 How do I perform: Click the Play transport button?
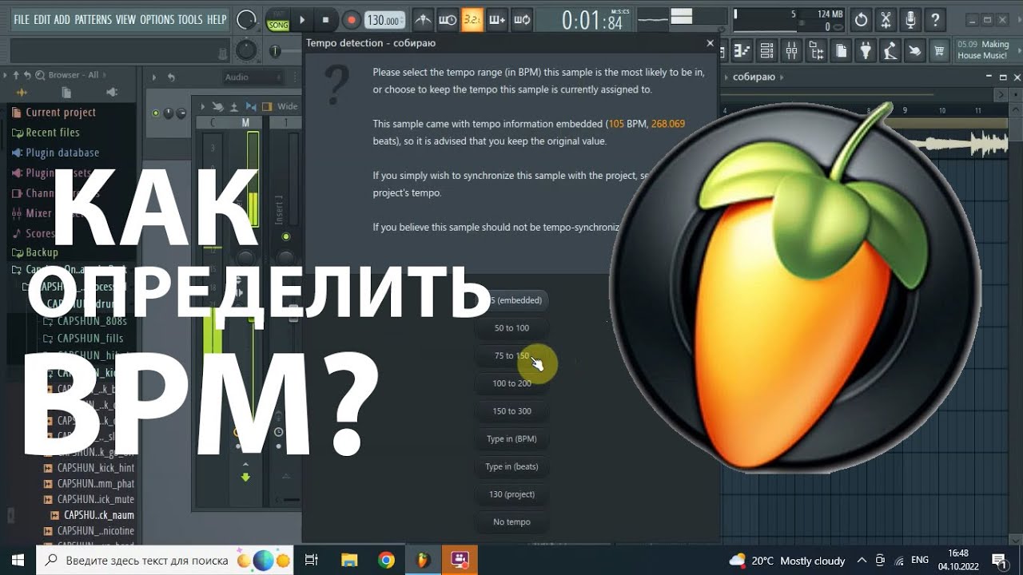pos(302,20)
